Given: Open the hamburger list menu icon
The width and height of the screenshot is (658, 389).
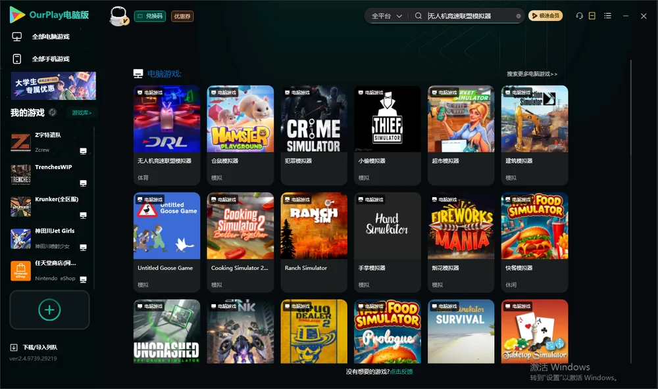Looking at the screenshot, I should (x=607, y=16).
